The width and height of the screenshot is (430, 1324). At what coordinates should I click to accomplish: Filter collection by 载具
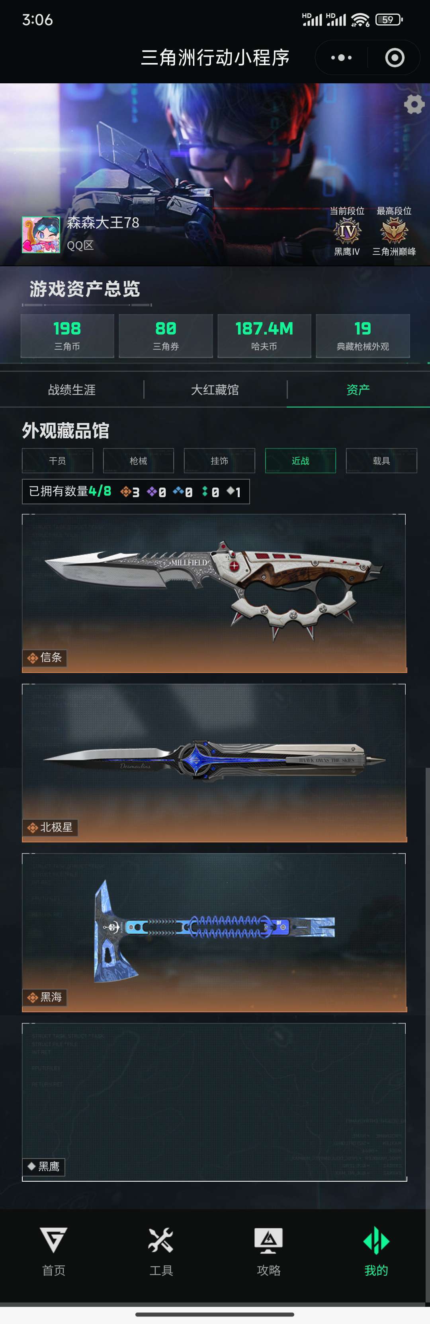(x=381, y=460)
